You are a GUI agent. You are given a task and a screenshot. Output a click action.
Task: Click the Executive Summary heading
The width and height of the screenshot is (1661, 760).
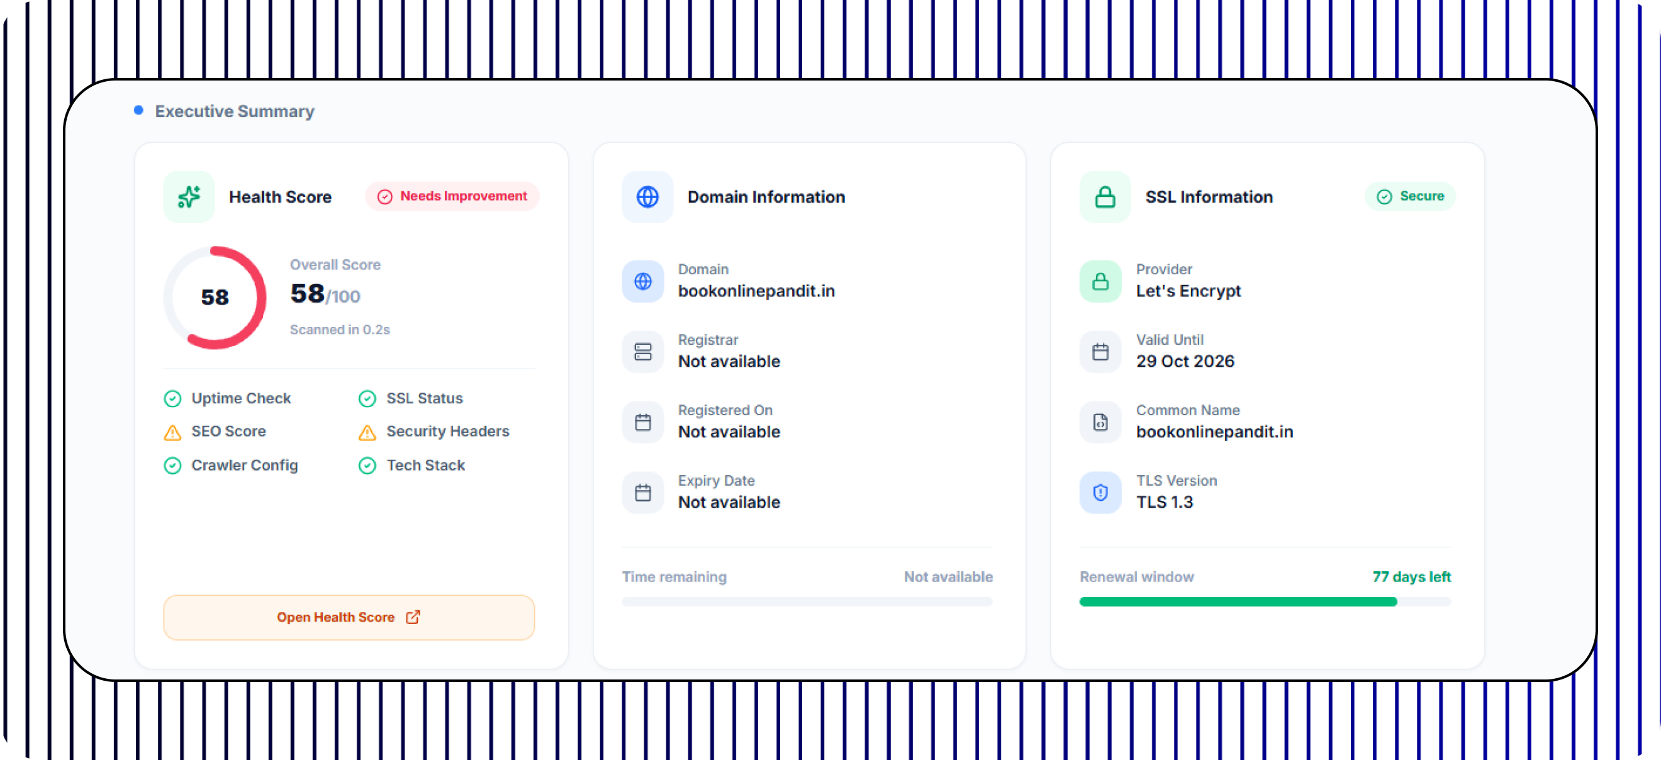click(x=235, y=111)
